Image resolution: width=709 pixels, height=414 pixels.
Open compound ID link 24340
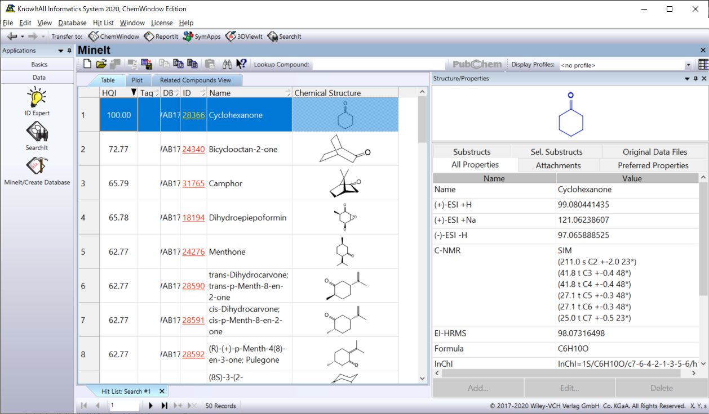click(193, 149)
